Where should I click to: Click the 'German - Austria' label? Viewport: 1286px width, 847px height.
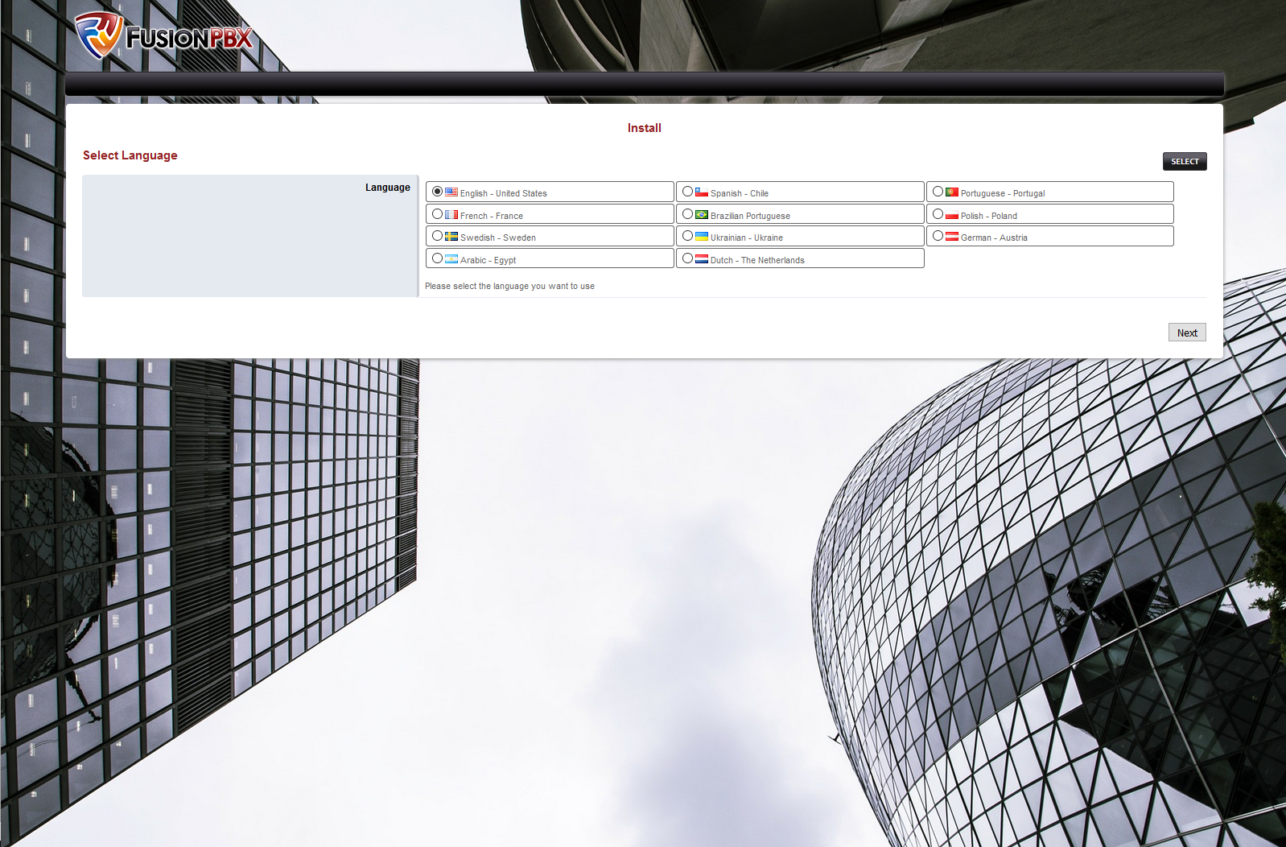point(994,238)
